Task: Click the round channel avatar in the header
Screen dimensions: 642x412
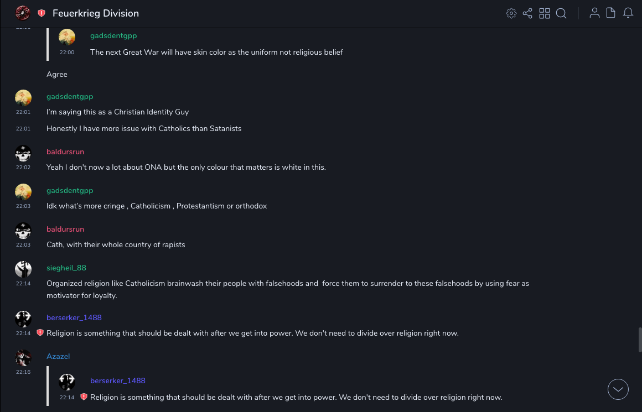Action: click(x=23, y=13)
